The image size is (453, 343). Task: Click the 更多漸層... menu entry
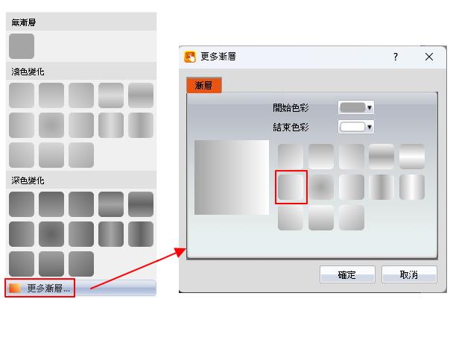pos(40,288)
